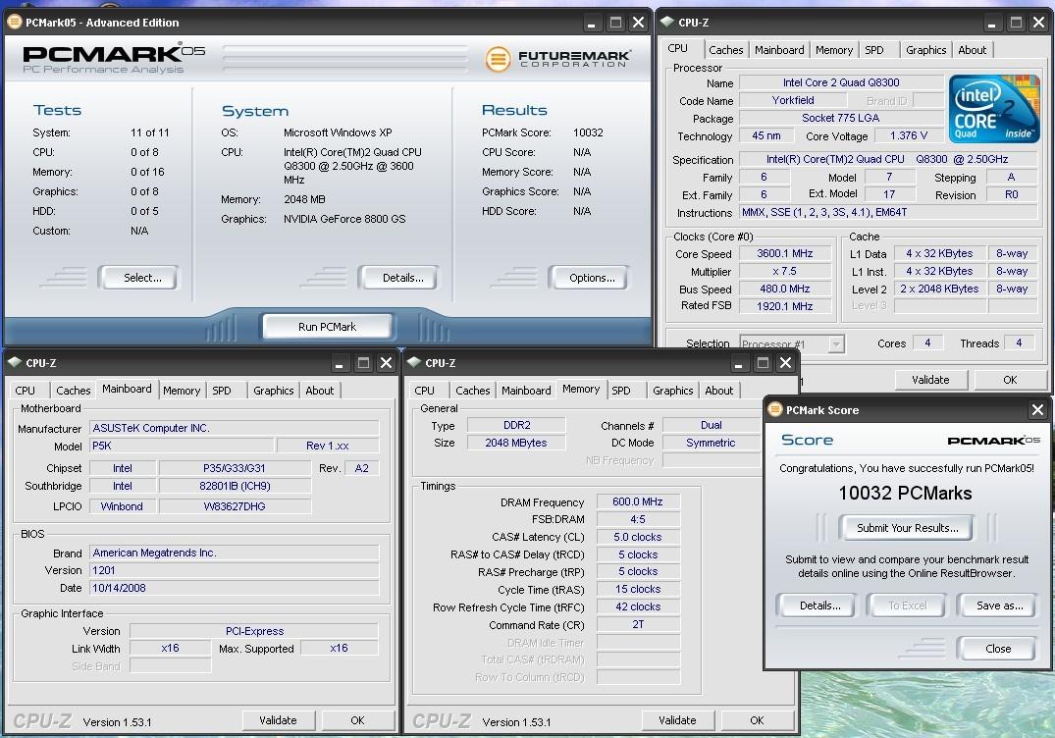Click Close button in PCMark Score dialog

click(x=997, y=649)
